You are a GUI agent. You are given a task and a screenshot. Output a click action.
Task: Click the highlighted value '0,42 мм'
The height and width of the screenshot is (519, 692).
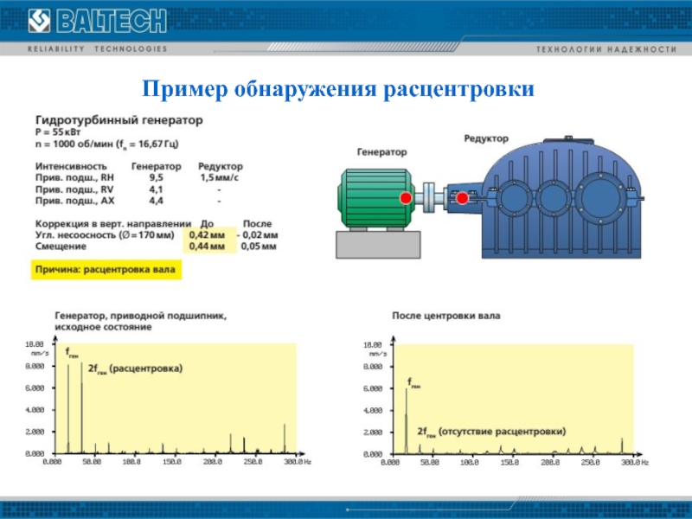point(207,235)
